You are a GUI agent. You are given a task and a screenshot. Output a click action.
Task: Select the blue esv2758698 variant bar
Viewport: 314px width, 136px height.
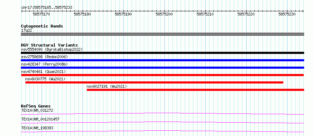point(162,60)
